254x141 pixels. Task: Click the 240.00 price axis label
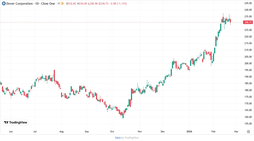(248, 10)
